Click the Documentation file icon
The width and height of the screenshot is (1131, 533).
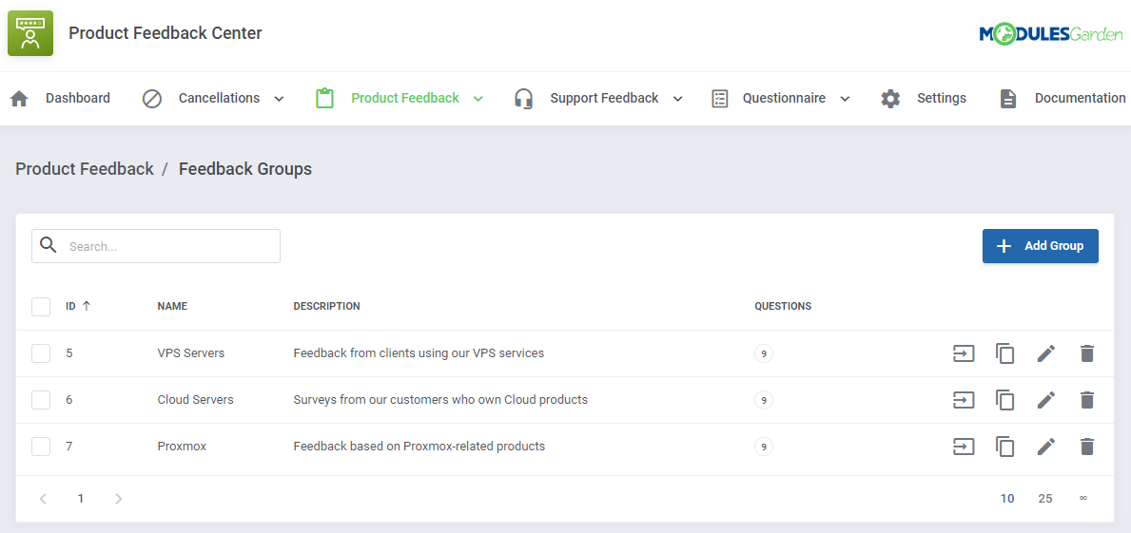point(1007,99)
